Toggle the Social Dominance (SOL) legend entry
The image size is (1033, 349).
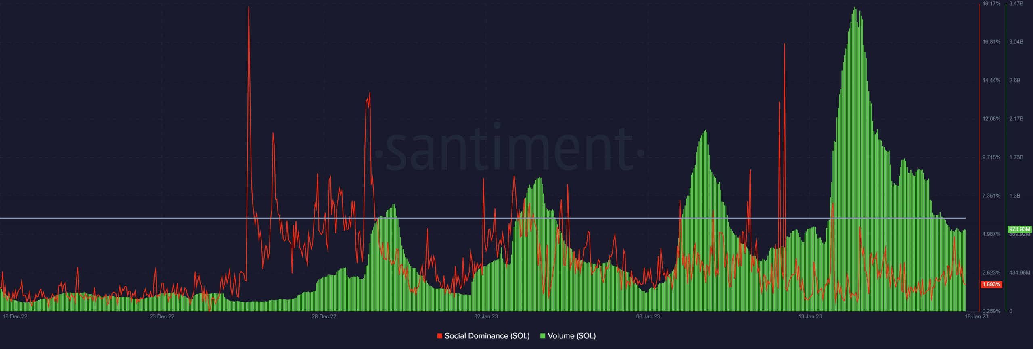tap(483, 336)
